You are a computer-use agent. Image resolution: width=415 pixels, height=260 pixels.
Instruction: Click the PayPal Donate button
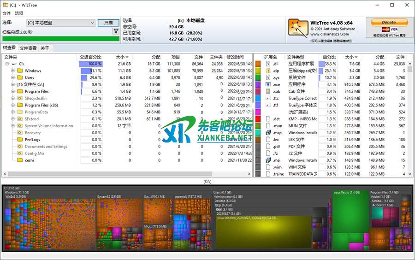[x=389, y=22]
